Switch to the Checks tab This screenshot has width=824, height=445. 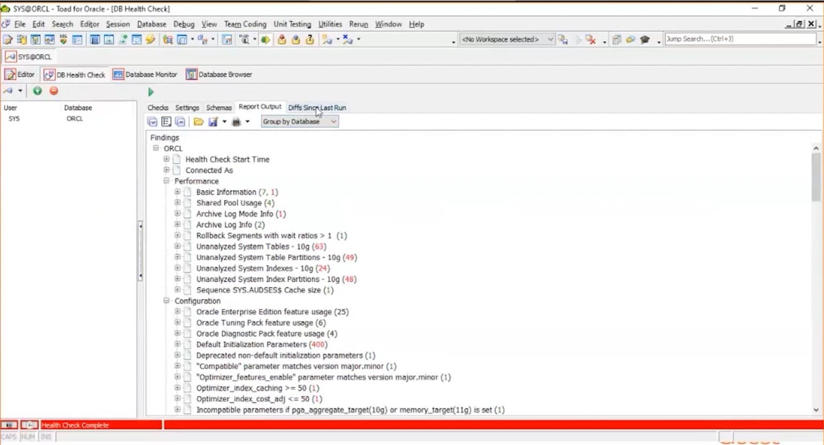(x=158, y=108)
